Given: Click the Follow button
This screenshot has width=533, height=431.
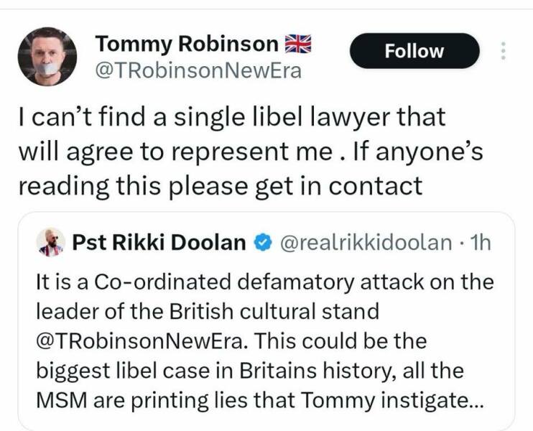Looking at the screenshot, I should coord(414,51).
